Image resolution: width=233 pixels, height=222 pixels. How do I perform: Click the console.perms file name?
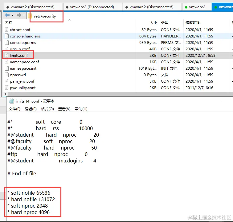click(23, 43)
